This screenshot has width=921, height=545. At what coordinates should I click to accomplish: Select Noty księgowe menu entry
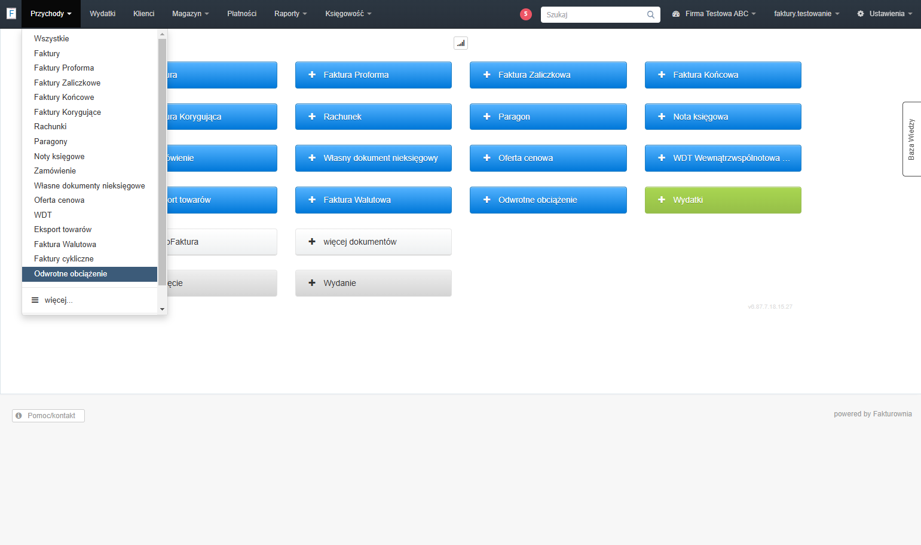click(x=90, y=157)
